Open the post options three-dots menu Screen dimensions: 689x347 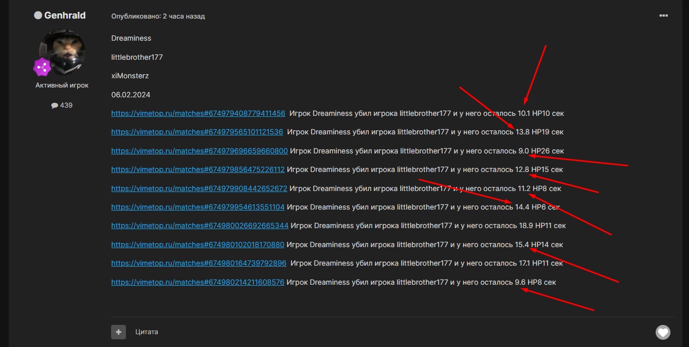pyautogui.click(x=663, y=16)
